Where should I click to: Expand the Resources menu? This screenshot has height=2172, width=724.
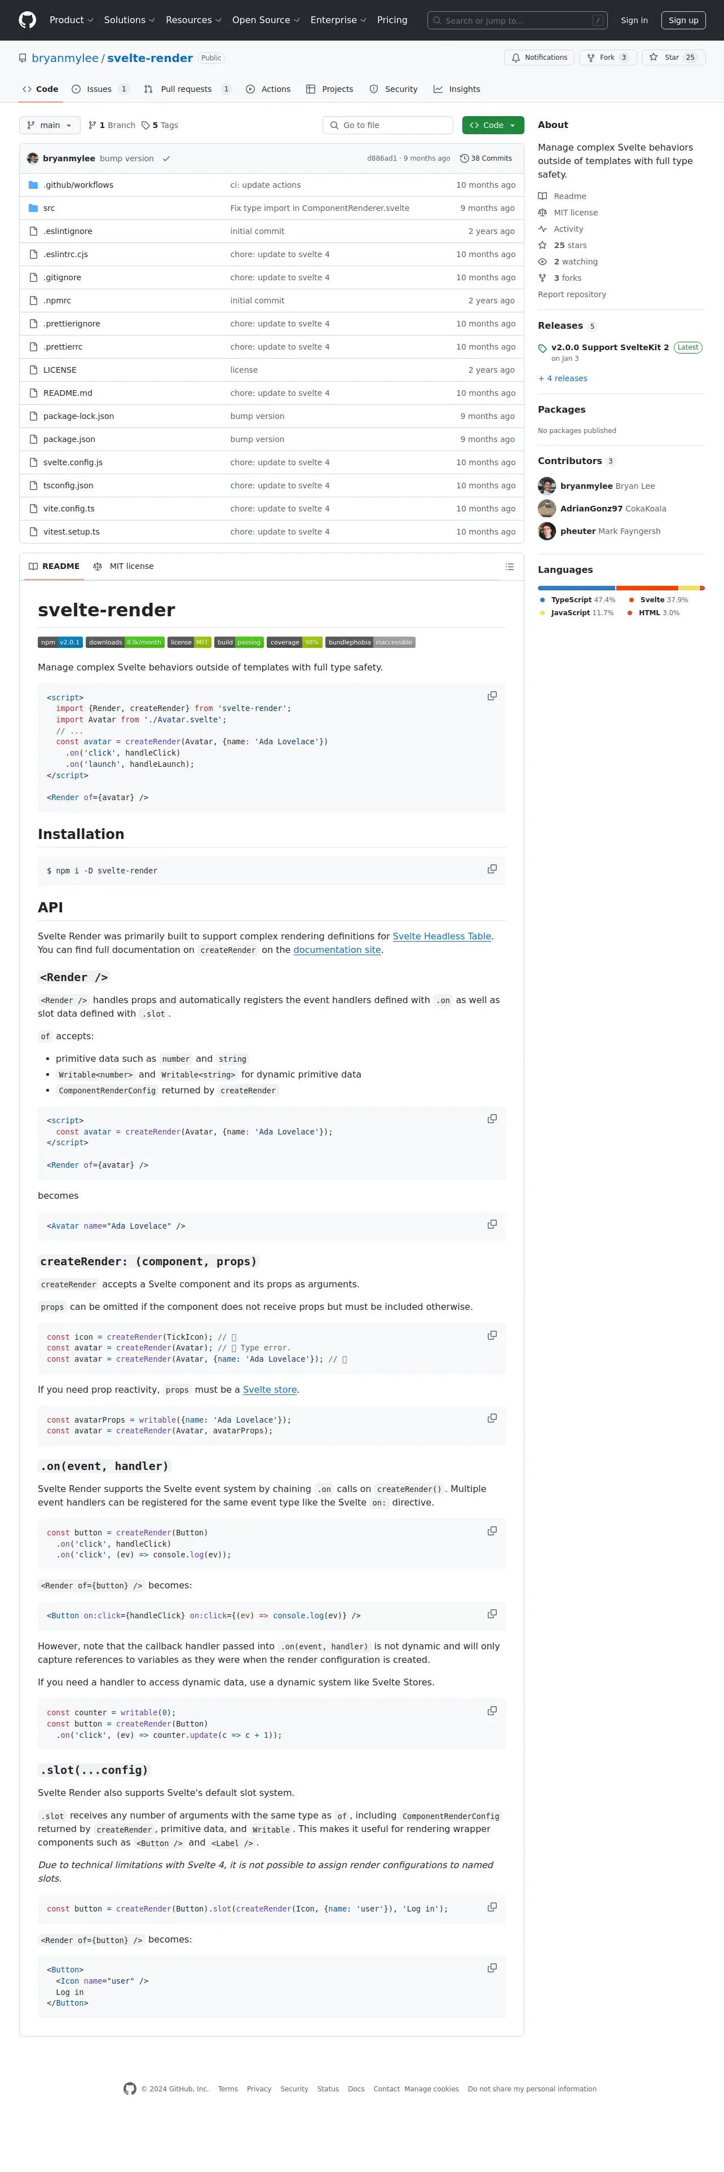tap(193, 20)
